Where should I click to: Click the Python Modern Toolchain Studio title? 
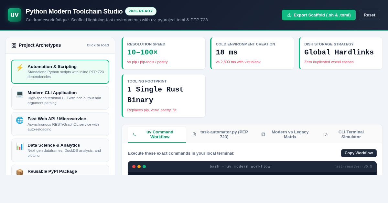point(74,11)
